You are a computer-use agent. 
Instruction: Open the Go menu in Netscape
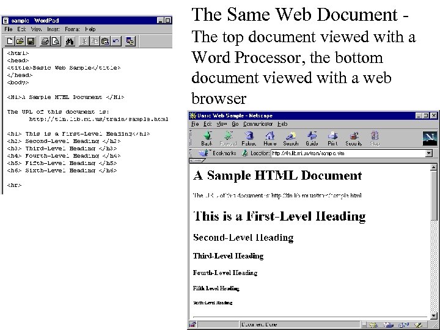click(235, 123)
